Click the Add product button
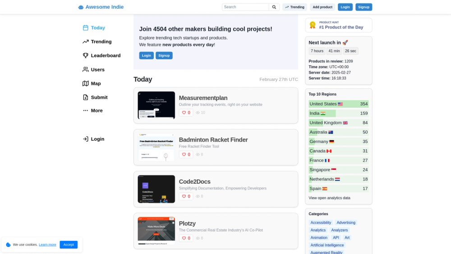This screenshot has width=451, height=254. pyautogui.click(x=322, y=7)
